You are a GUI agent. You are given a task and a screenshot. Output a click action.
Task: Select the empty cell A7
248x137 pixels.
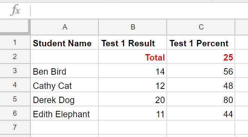click(64, 127)
